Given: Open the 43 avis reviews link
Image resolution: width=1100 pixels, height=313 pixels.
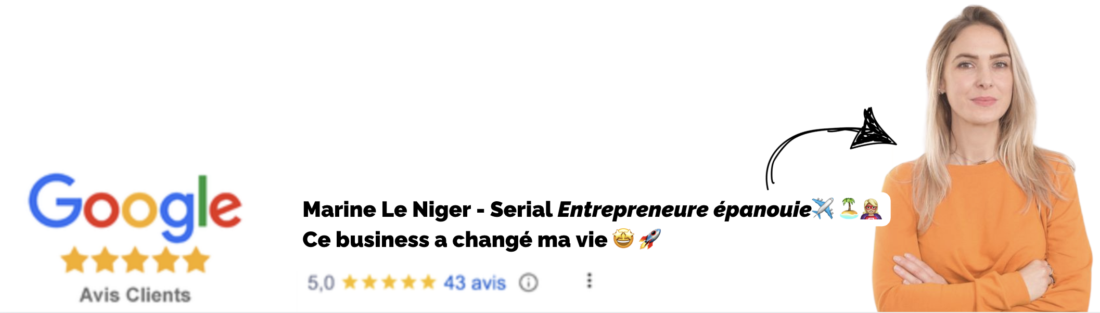Looking at the screenshot, I should point(475,283).
